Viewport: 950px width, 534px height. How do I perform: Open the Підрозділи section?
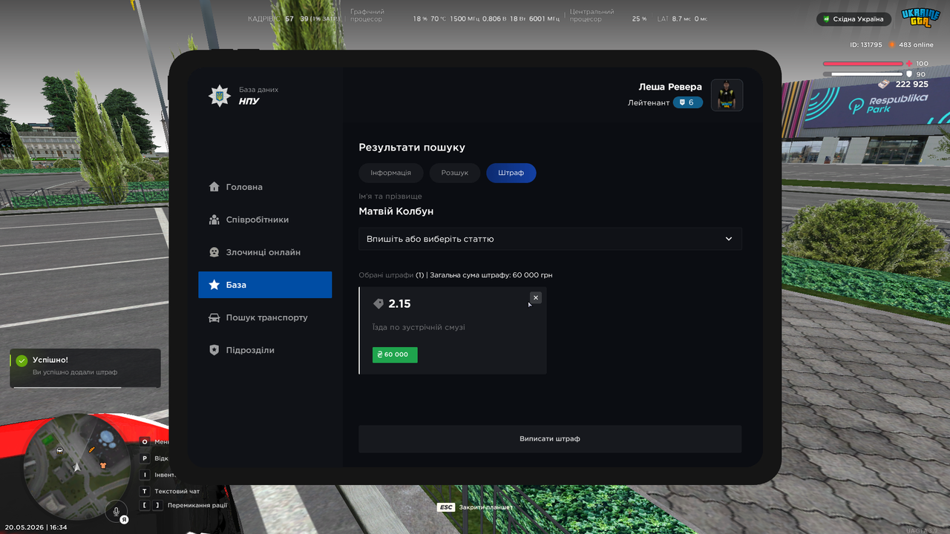coord(265,350)
